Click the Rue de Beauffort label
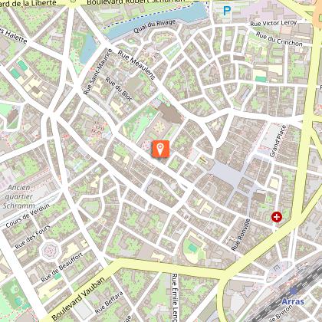322x322 pixels. (62, 267)
